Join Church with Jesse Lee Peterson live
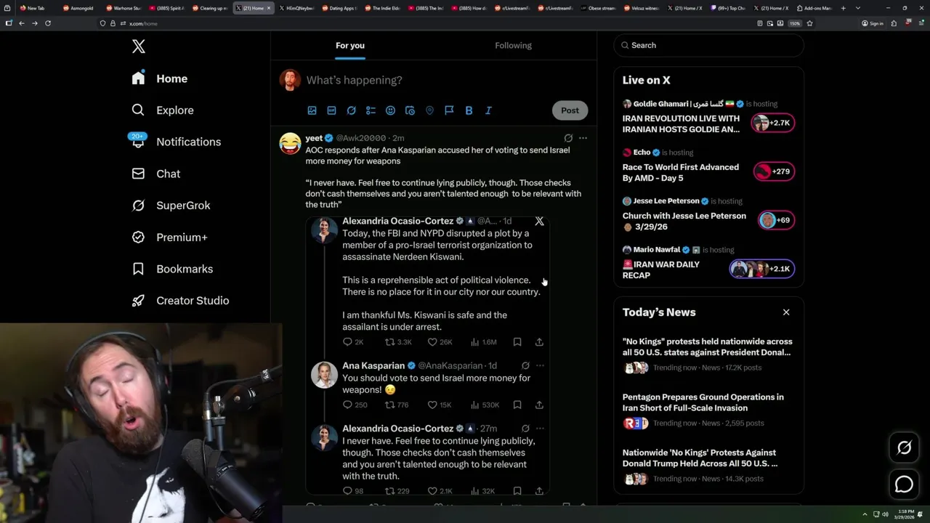This screenshot has height=523, width=930. pos(708,216)
